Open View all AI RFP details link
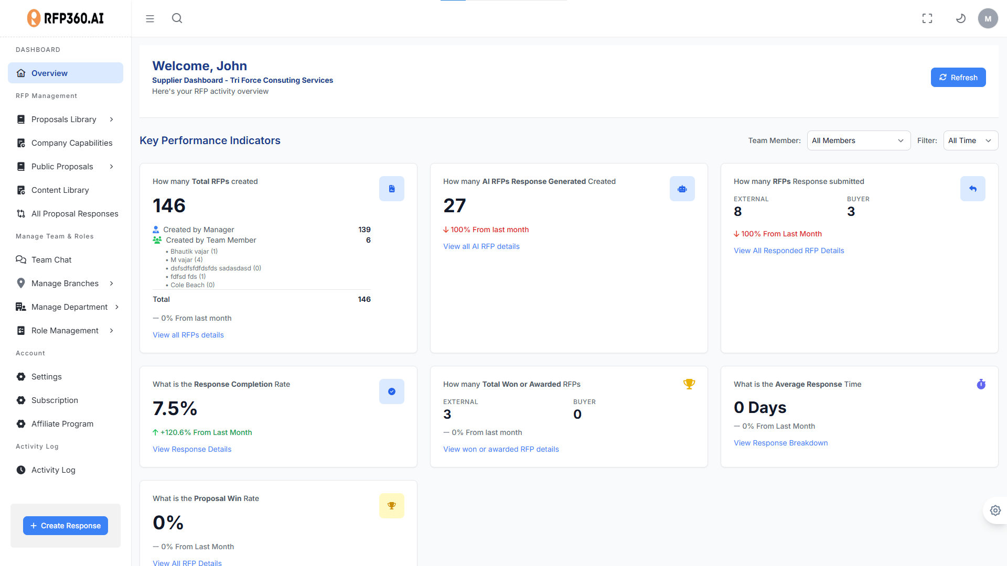 481,246
